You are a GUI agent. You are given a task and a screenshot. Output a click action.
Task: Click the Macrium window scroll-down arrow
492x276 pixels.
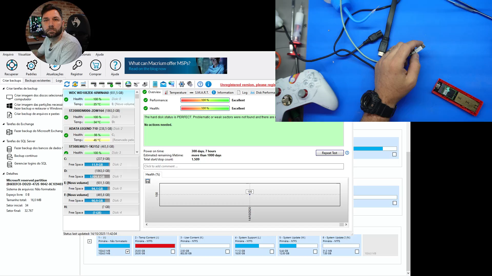coord(408,273)
